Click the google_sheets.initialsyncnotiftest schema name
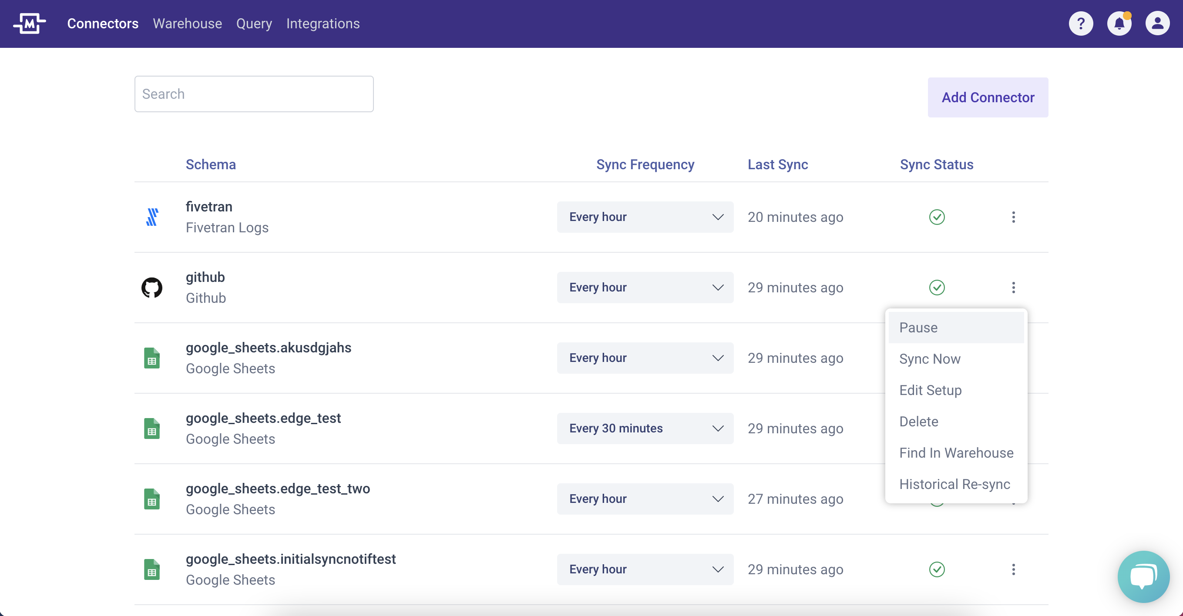This screenshot has width=1183, height=616. click(291, 559)
